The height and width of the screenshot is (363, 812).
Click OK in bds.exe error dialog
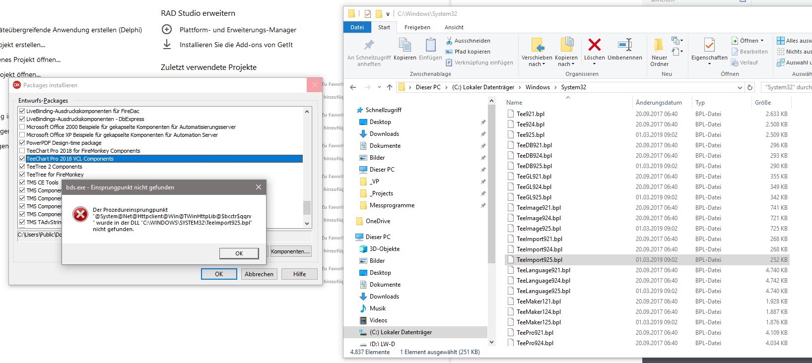point(239,253)
